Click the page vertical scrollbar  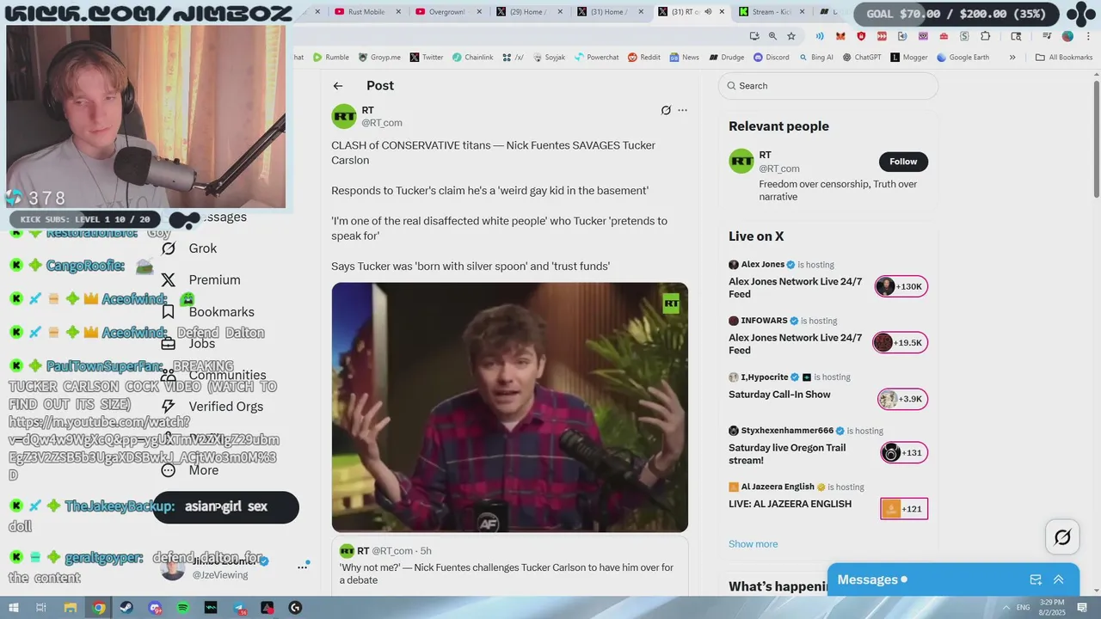[1097, 138]
